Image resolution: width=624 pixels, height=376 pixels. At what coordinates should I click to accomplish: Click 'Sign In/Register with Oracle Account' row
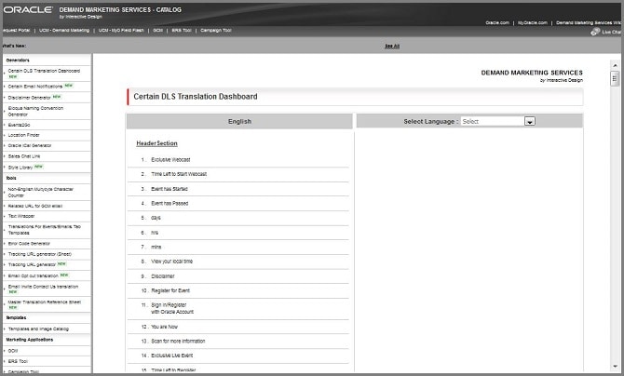click(x=238, y=309)
